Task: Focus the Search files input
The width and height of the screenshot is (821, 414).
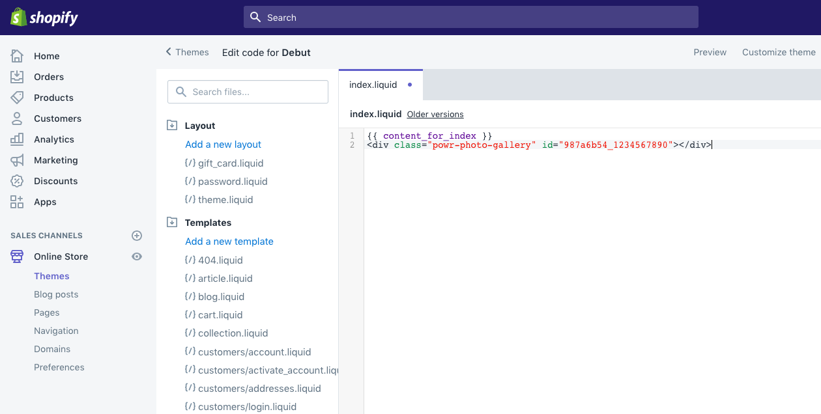Action: point(248,92)
